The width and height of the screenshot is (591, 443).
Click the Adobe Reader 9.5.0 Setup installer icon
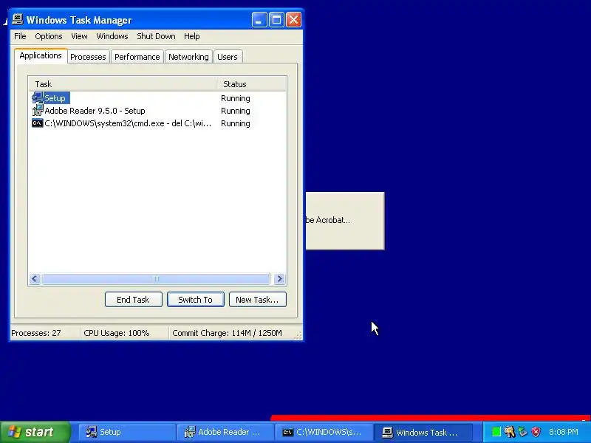(x=38, y=110)
